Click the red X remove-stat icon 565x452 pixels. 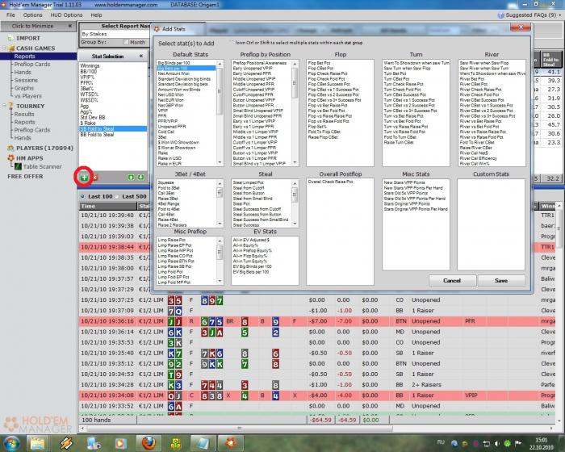(95, 178)
